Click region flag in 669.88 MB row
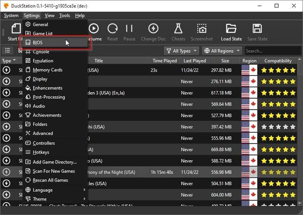The image size is (303, 215). coord(249,149)
